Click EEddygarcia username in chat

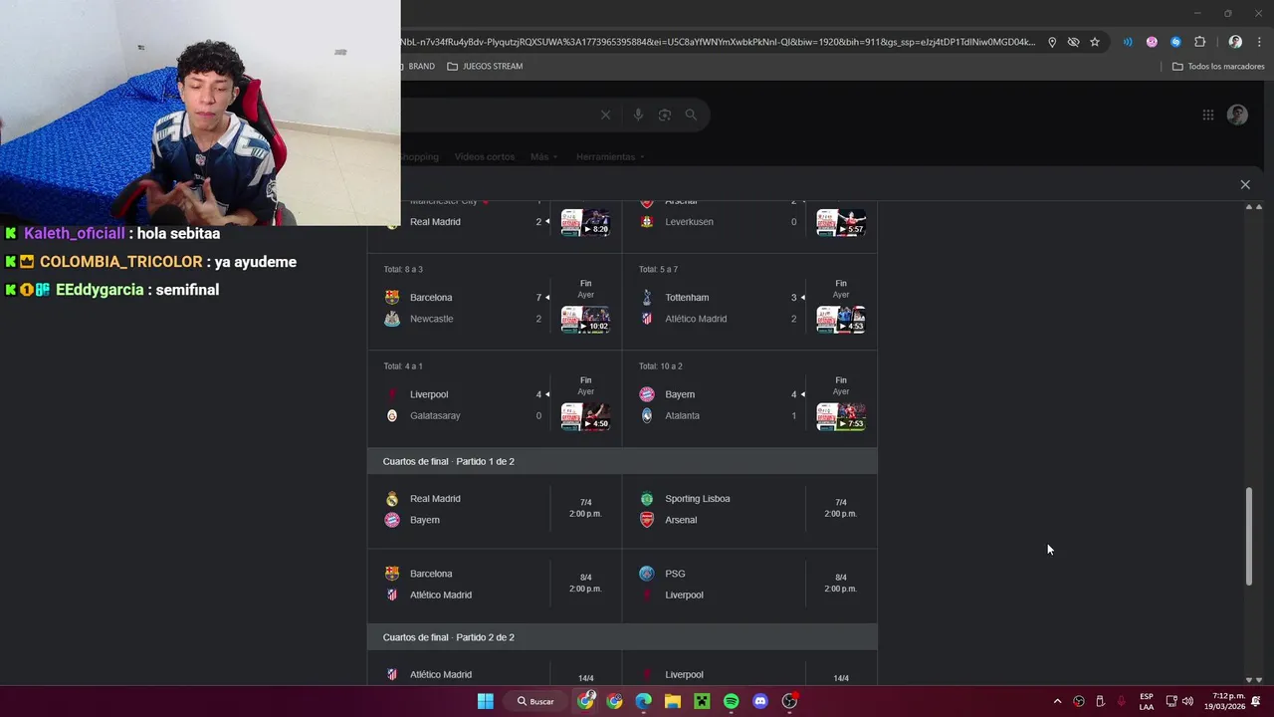[x=100, y=290]
